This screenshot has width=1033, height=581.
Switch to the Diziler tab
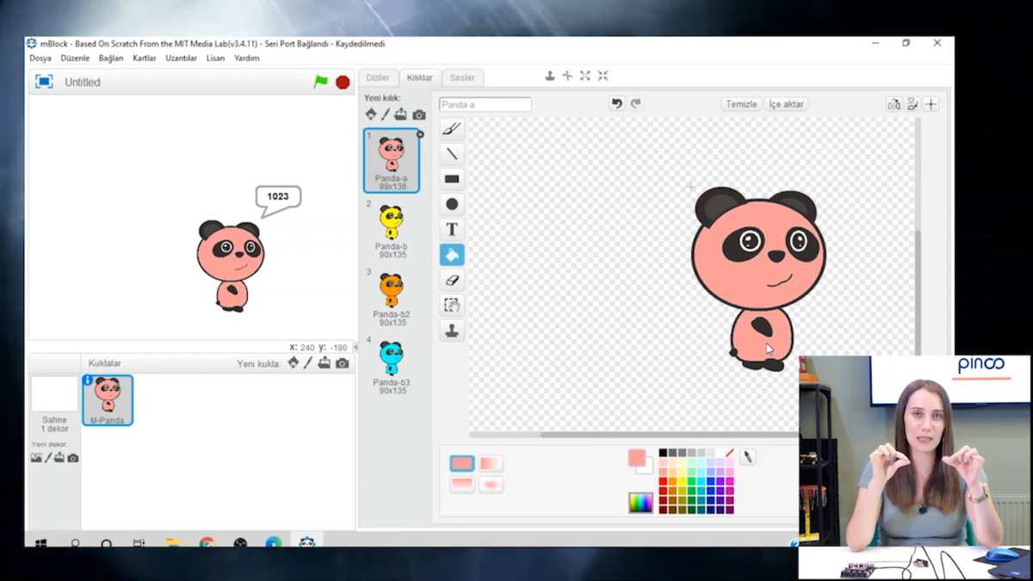pyautogui.click(x=378, y=77)
